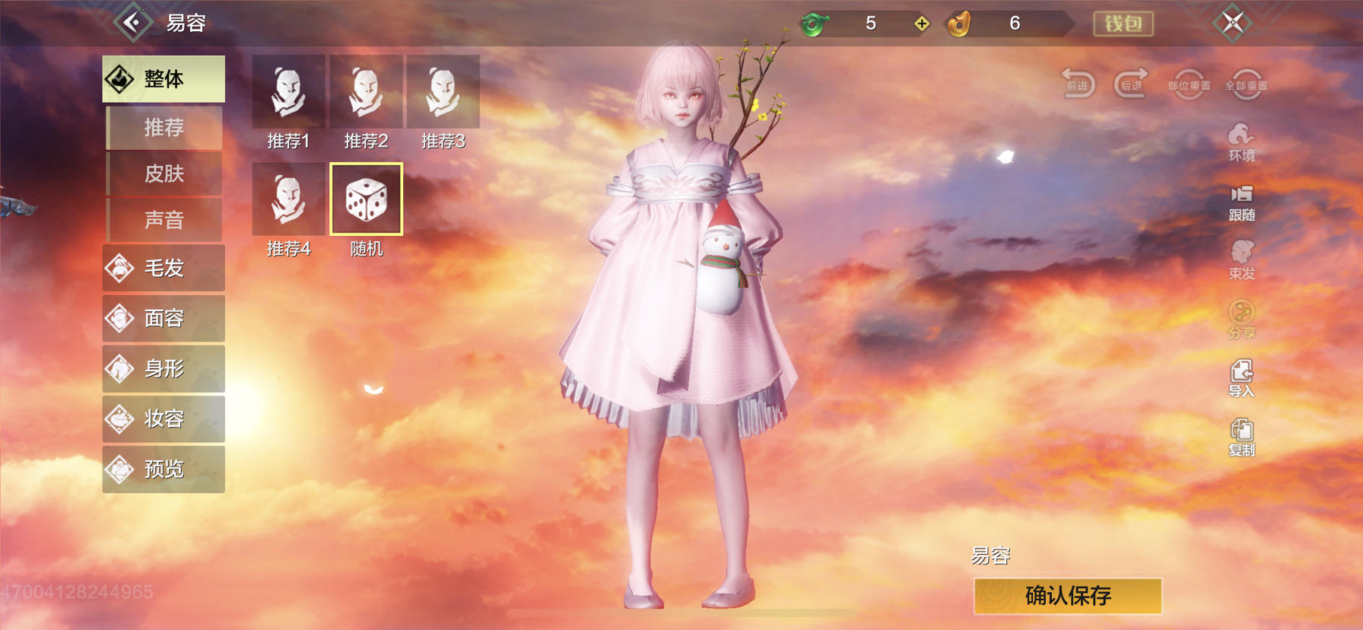Viewport: 1363px width, 630px height.
Task: Choose the 推荐2 face preset
Action: tap(366, 92)
